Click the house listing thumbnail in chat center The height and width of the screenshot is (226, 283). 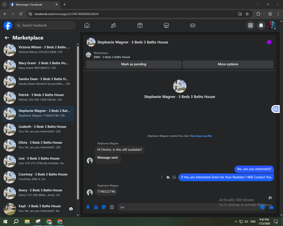(179, 86)
